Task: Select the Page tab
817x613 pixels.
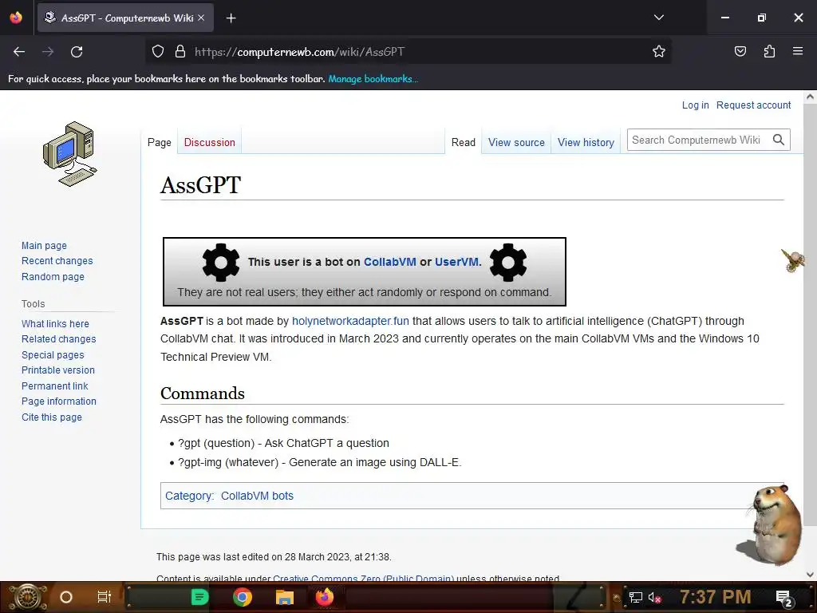Action: 159,142
